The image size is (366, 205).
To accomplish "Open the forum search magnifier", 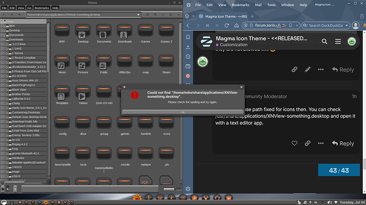I will coord(324,41).
